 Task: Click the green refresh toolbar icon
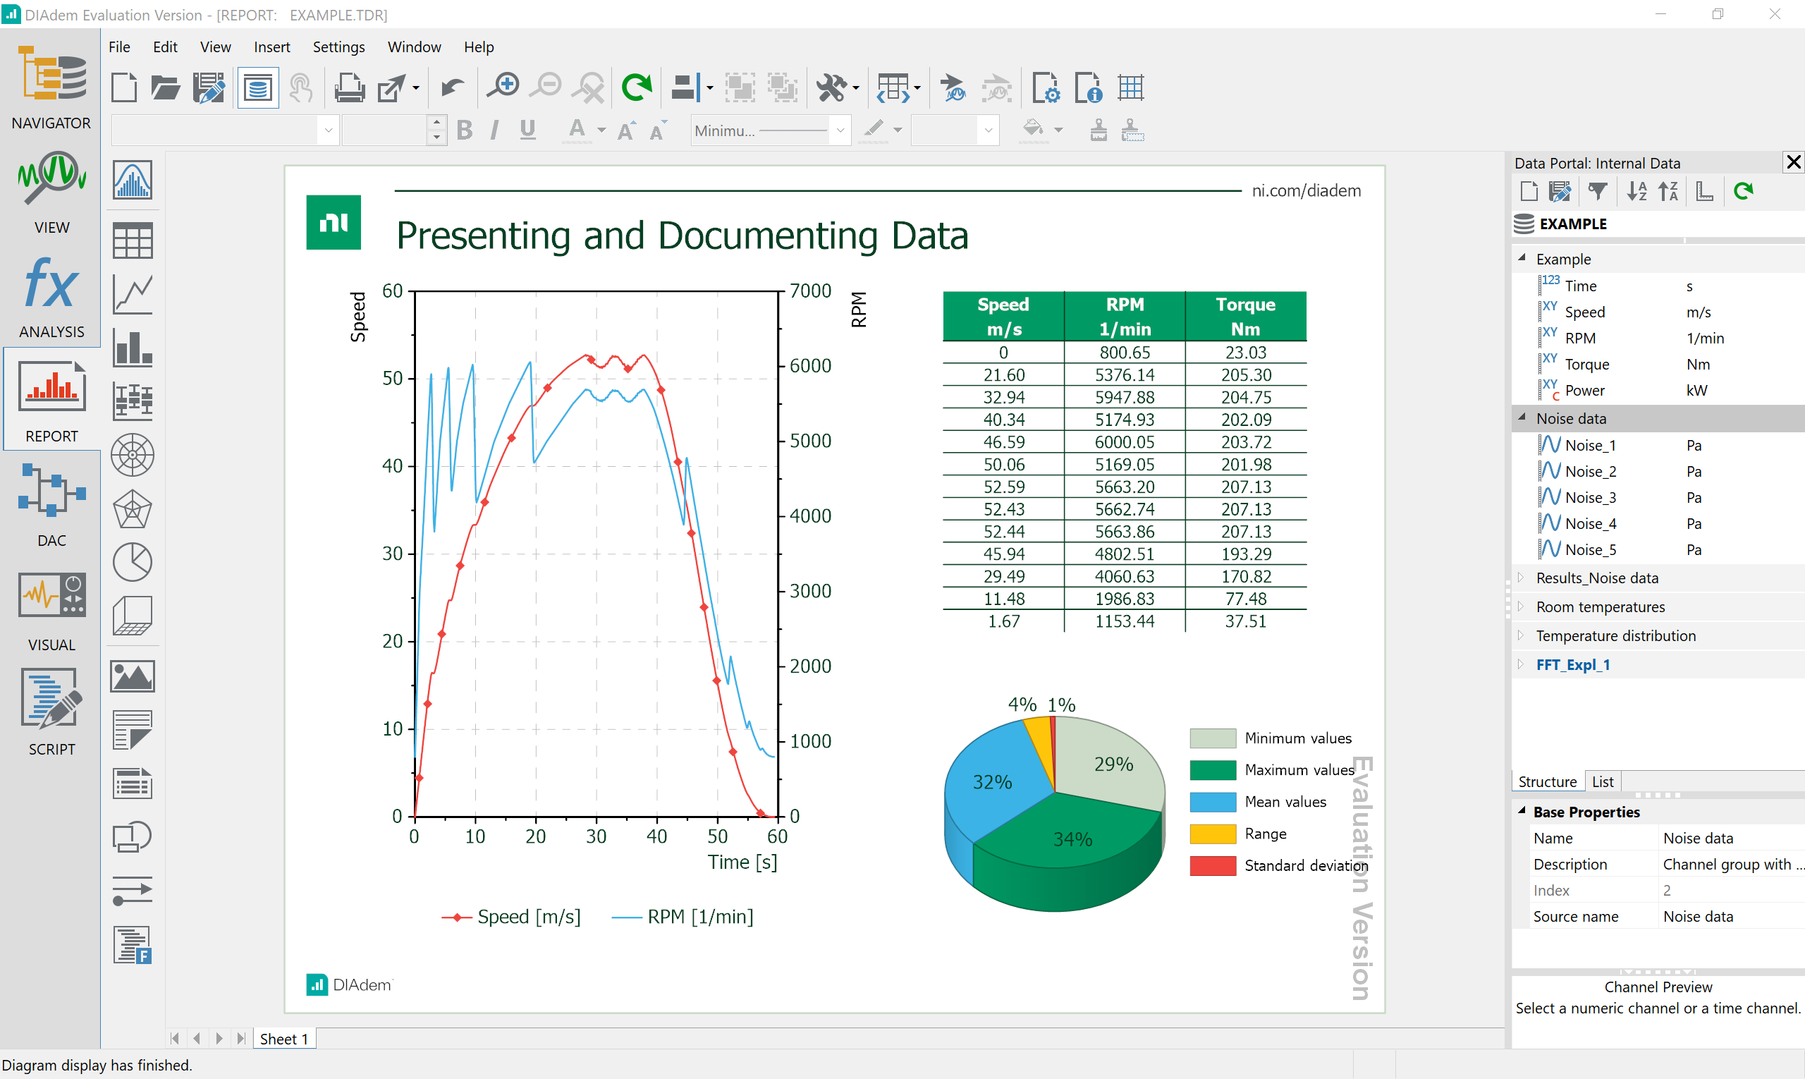point(637,88)
